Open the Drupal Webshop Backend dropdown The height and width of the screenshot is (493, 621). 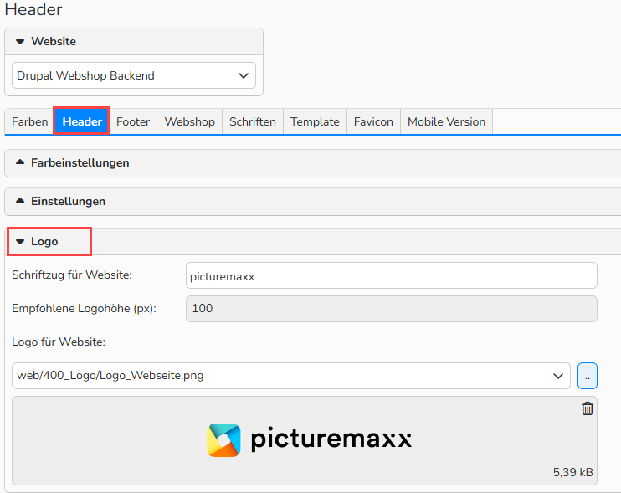pyautogui.click(x=134, y=75)
